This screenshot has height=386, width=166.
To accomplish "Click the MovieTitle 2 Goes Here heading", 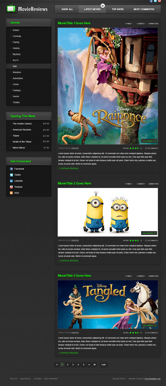I will 74,183.
